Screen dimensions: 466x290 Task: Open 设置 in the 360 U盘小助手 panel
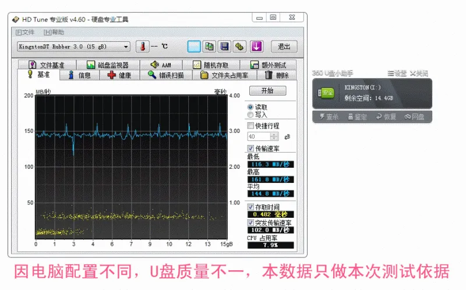tap(397, 73)
